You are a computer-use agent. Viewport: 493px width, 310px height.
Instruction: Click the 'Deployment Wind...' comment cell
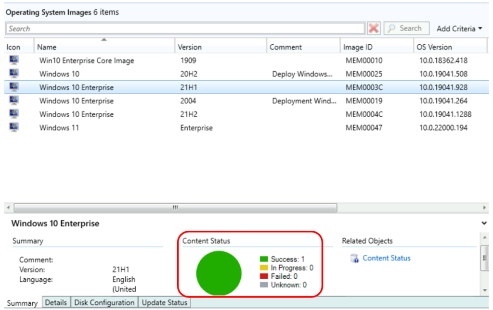click(x=304, y=101)
